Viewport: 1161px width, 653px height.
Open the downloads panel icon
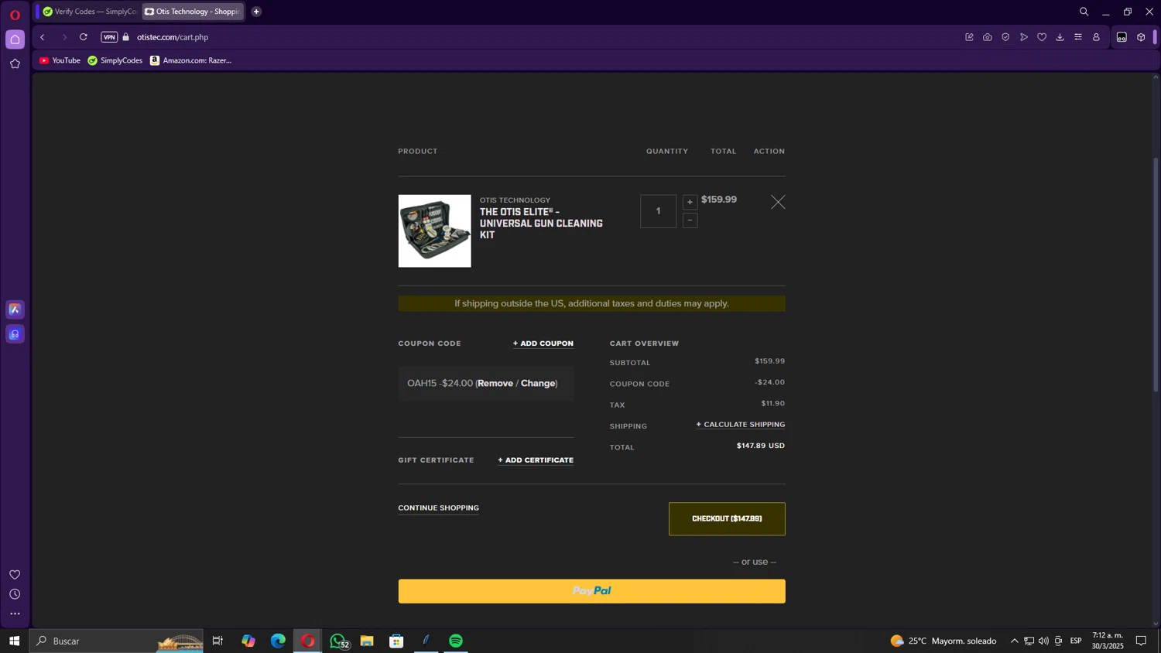pos(1060,37)
